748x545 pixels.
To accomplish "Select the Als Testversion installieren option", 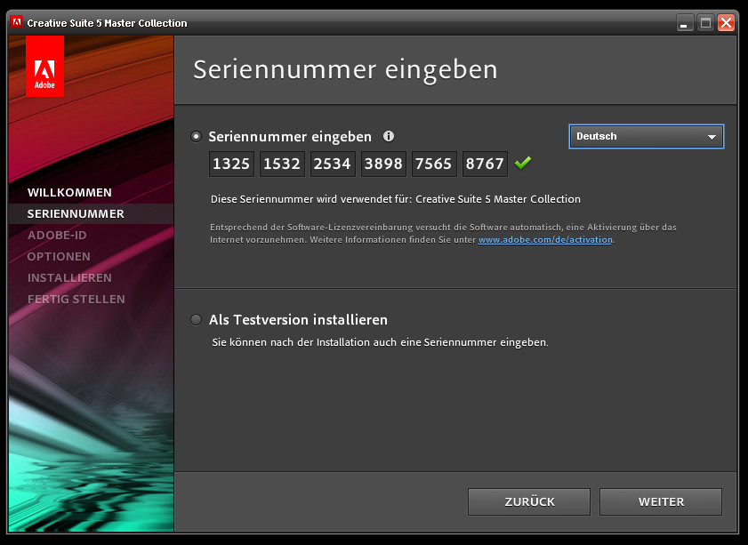I will coord(196,319).
